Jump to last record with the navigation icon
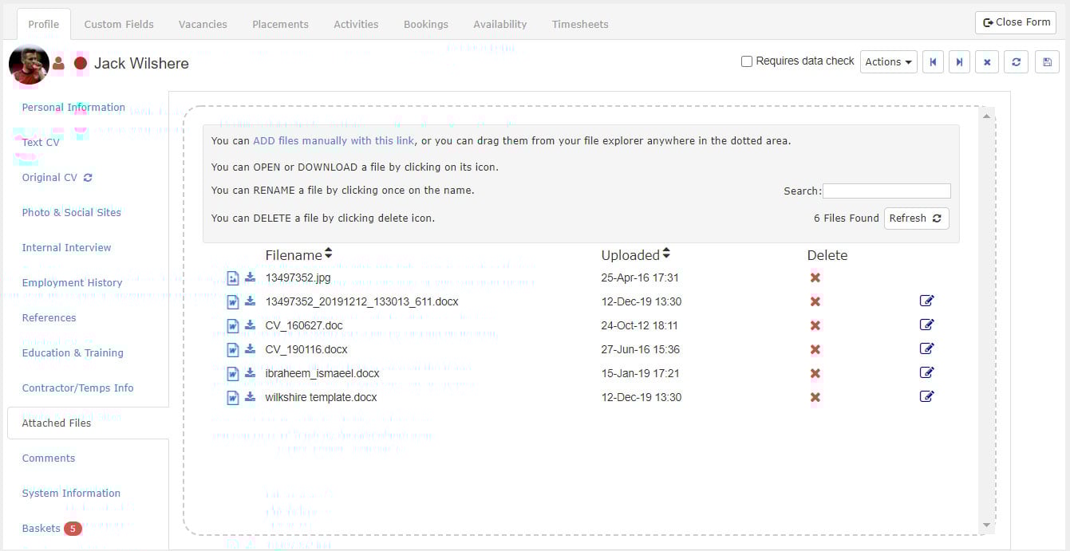Viewport: 1070px width, 551px height. pyautogui.click(x=959, y=61)
